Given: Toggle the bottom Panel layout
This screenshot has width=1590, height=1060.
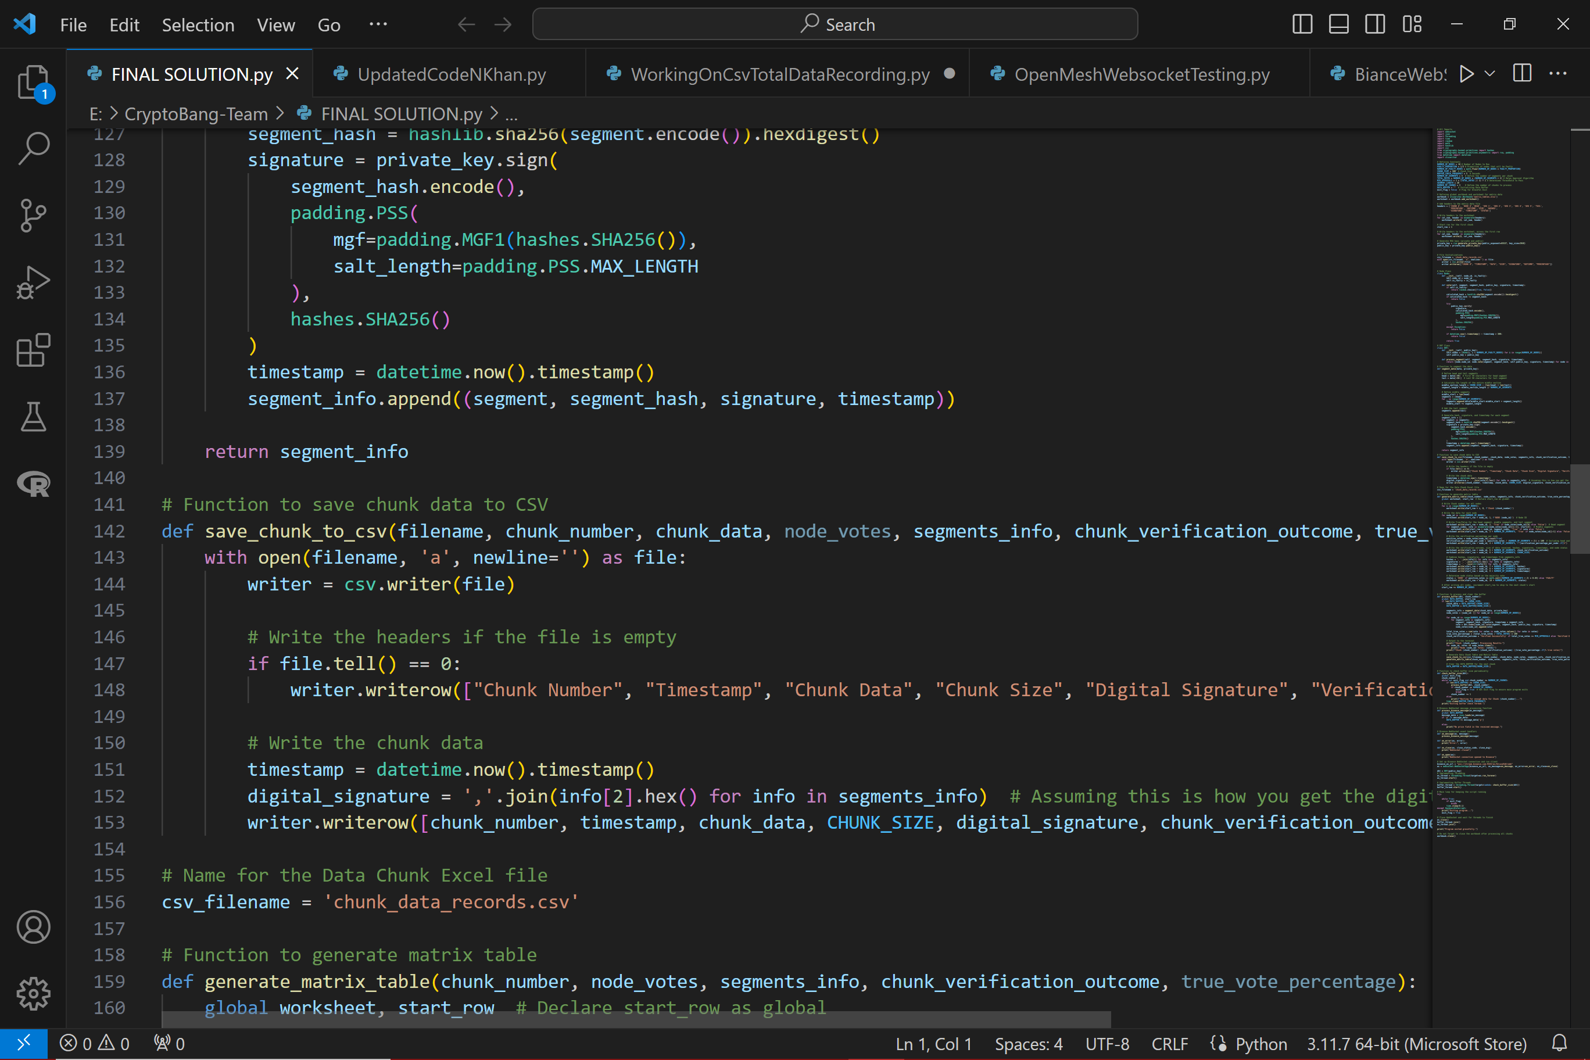Looking at the screenshot, I should (x=1338, y=24).
